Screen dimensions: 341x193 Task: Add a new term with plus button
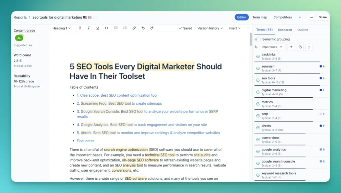click(291, 47)
